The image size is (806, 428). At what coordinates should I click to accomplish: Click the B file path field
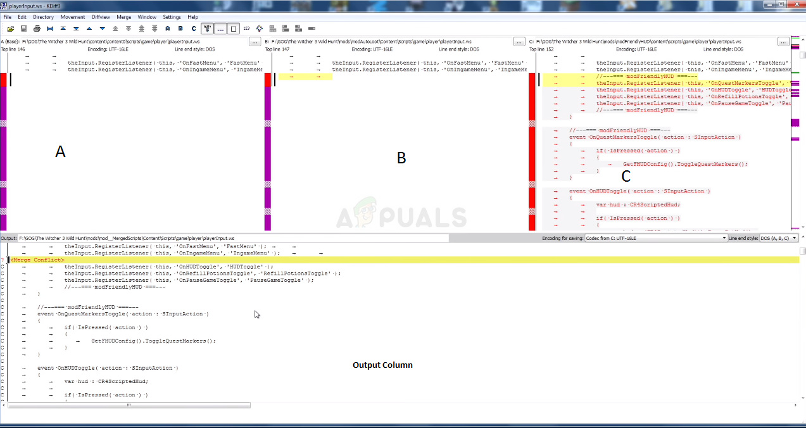391,42
